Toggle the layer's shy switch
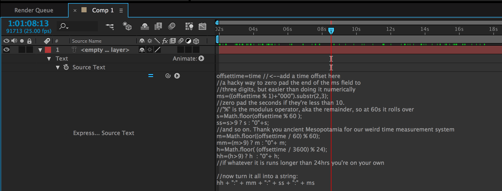This screenshot has width=502, height=191. [x=142, y=50]
